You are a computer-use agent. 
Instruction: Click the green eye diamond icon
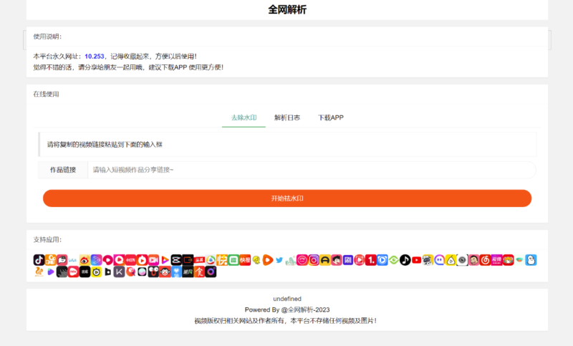393,260
